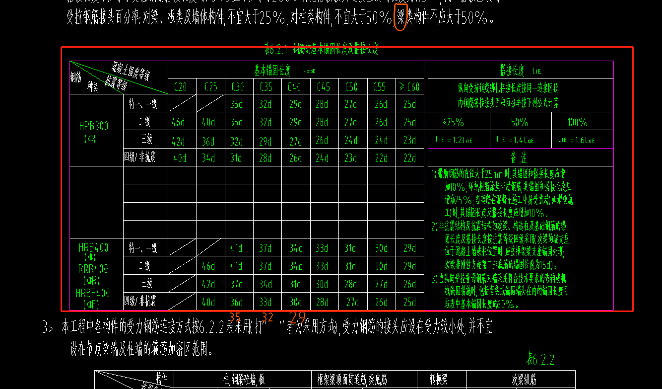Click note 1) text about 带肋钢筋直径大于25mm
Screen dimensions: 662x389
[501, 193]
